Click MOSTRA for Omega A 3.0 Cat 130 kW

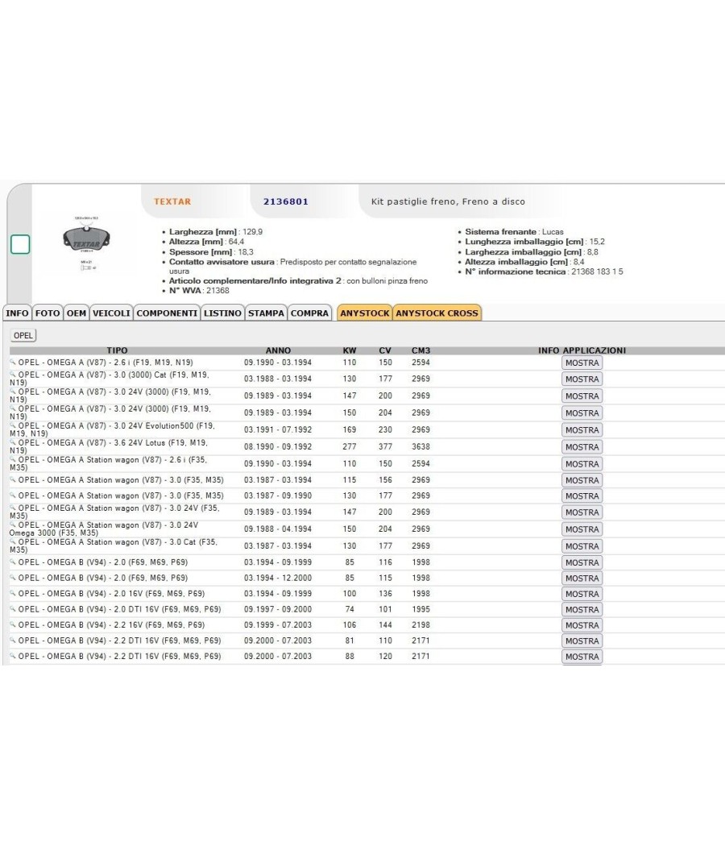click(x=582, y=379)
